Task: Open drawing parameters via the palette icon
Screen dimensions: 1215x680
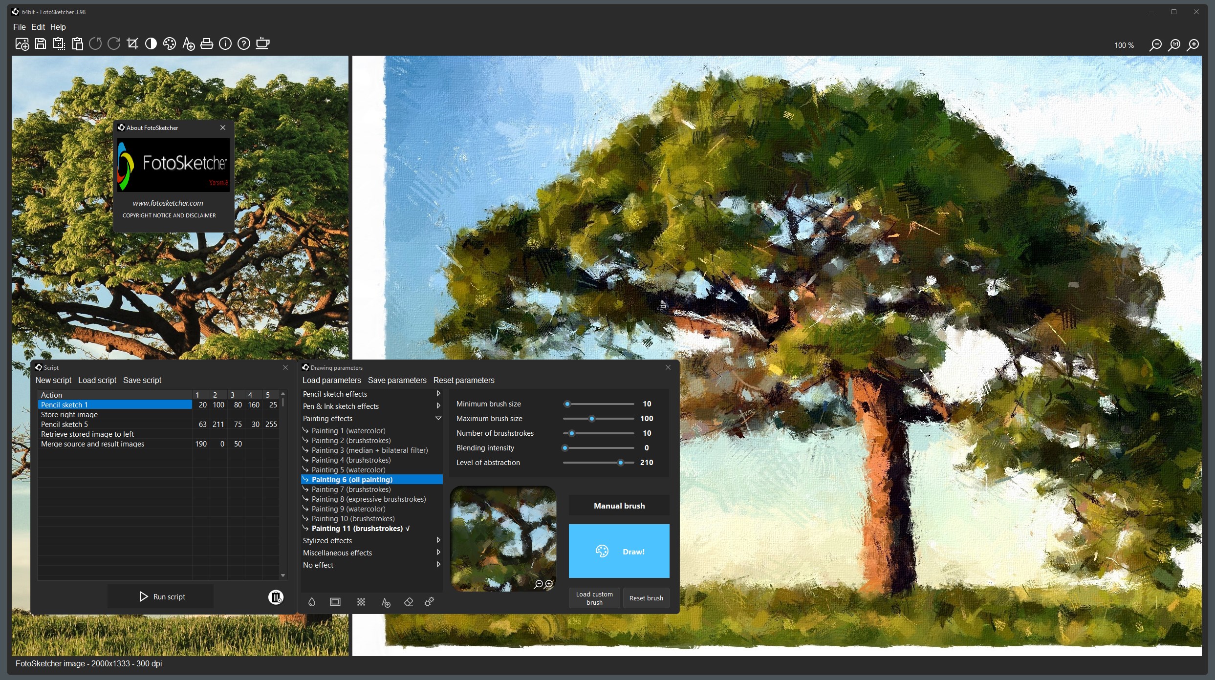Action: (170, 43)
